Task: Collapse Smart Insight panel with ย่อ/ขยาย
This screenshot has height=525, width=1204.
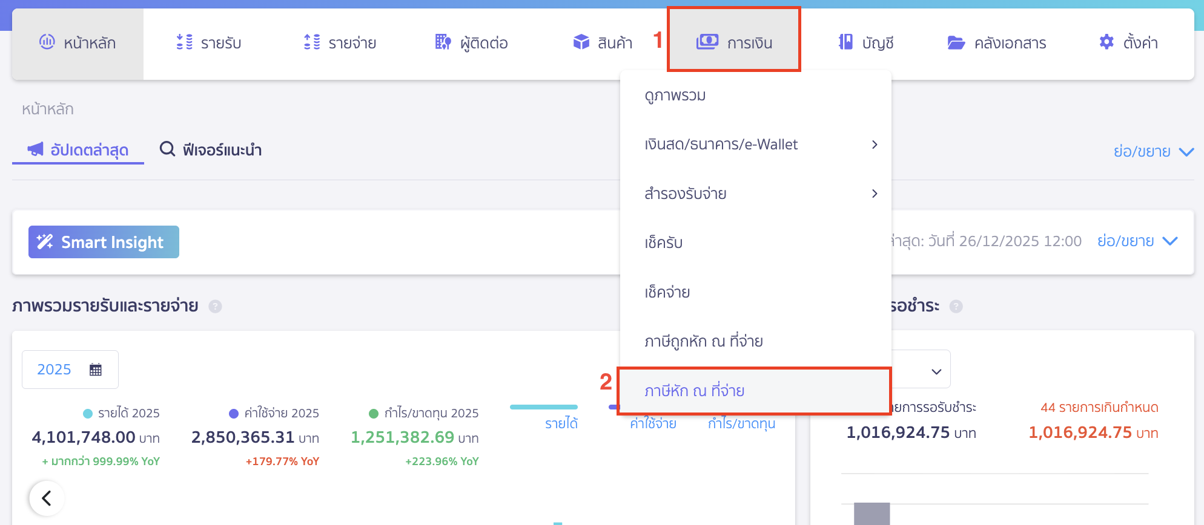Action: click(x=1137, y=241)
